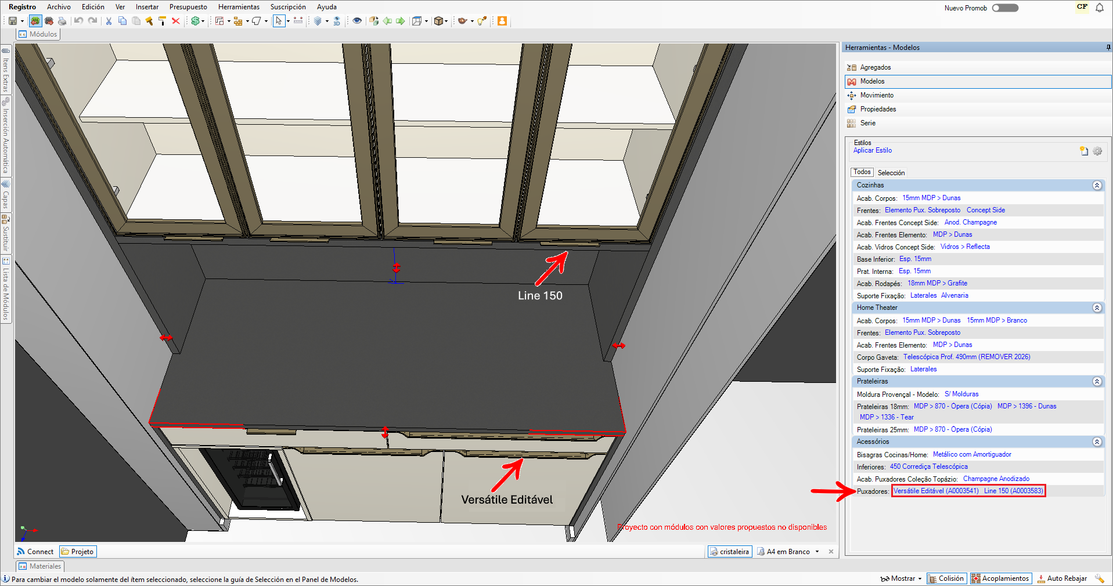The width and height of the screenshot is (1113, 586).
Task: Click the Versátile Editável (A0003541) link
Action: click(936, 491)
